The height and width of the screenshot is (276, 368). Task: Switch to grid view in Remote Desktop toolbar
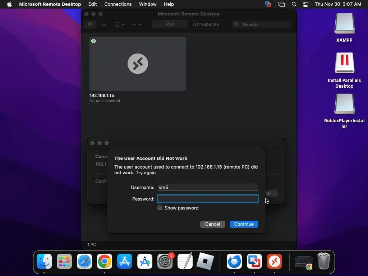coord(90,24)
